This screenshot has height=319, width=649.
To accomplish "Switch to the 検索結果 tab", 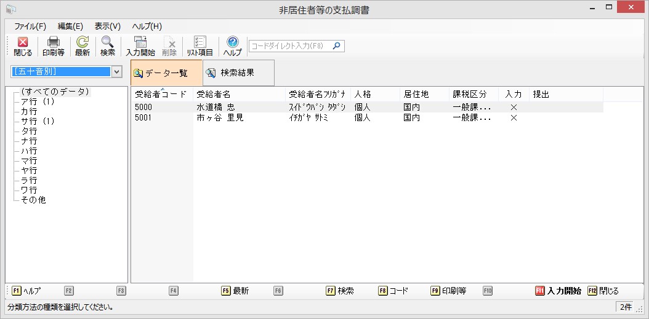I will (x=237, y=73).
